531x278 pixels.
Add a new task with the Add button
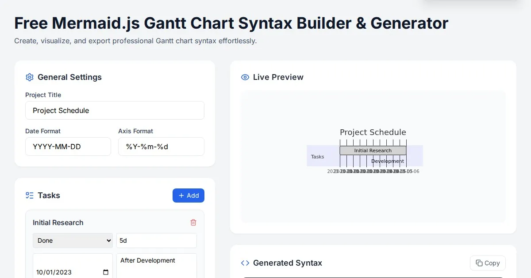point(189,195)
